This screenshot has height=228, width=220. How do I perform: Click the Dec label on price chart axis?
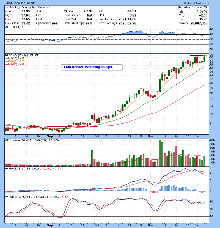click(197, 137)
